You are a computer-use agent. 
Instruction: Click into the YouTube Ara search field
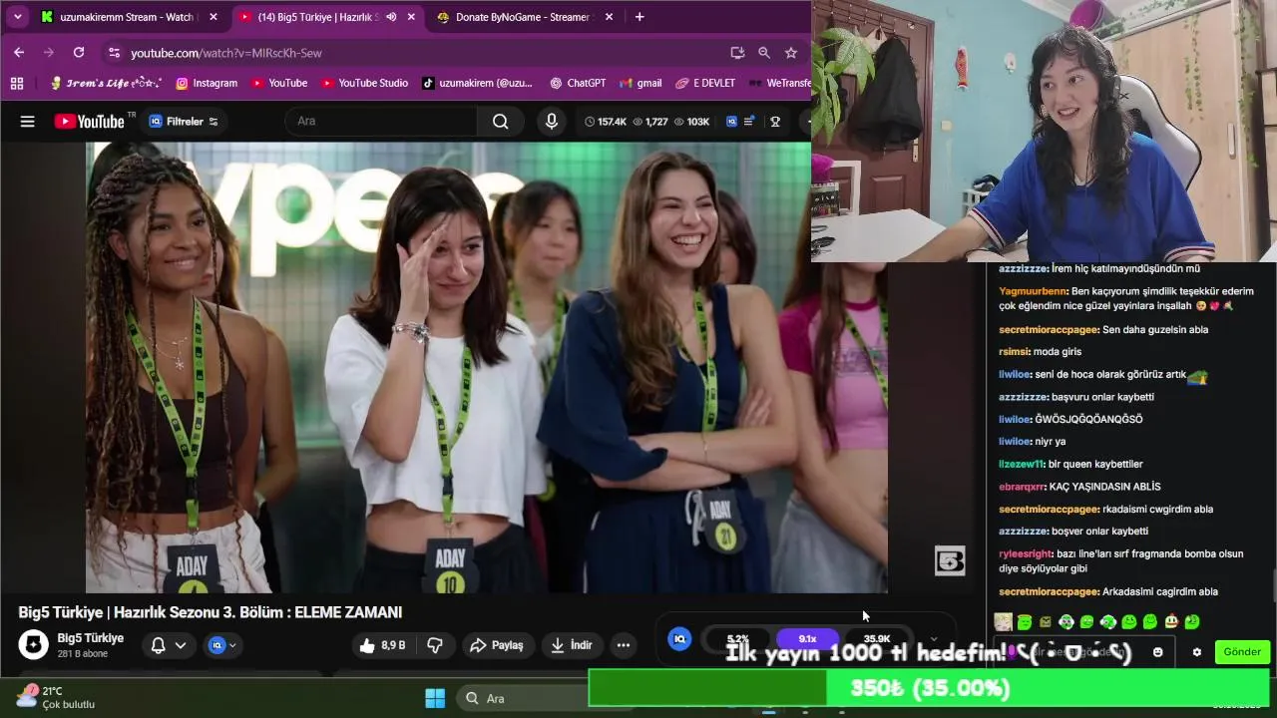click(x=381, y=122)
